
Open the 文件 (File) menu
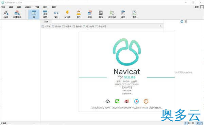pos(3,7)
